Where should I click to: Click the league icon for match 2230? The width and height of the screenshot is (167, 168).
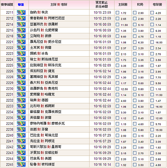(x=21, y=88)
